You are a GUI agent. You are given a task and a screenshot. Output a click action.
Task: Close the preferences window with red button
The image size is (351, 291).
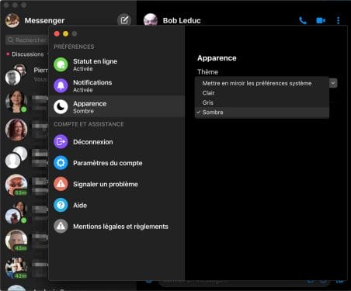point(57,33)
